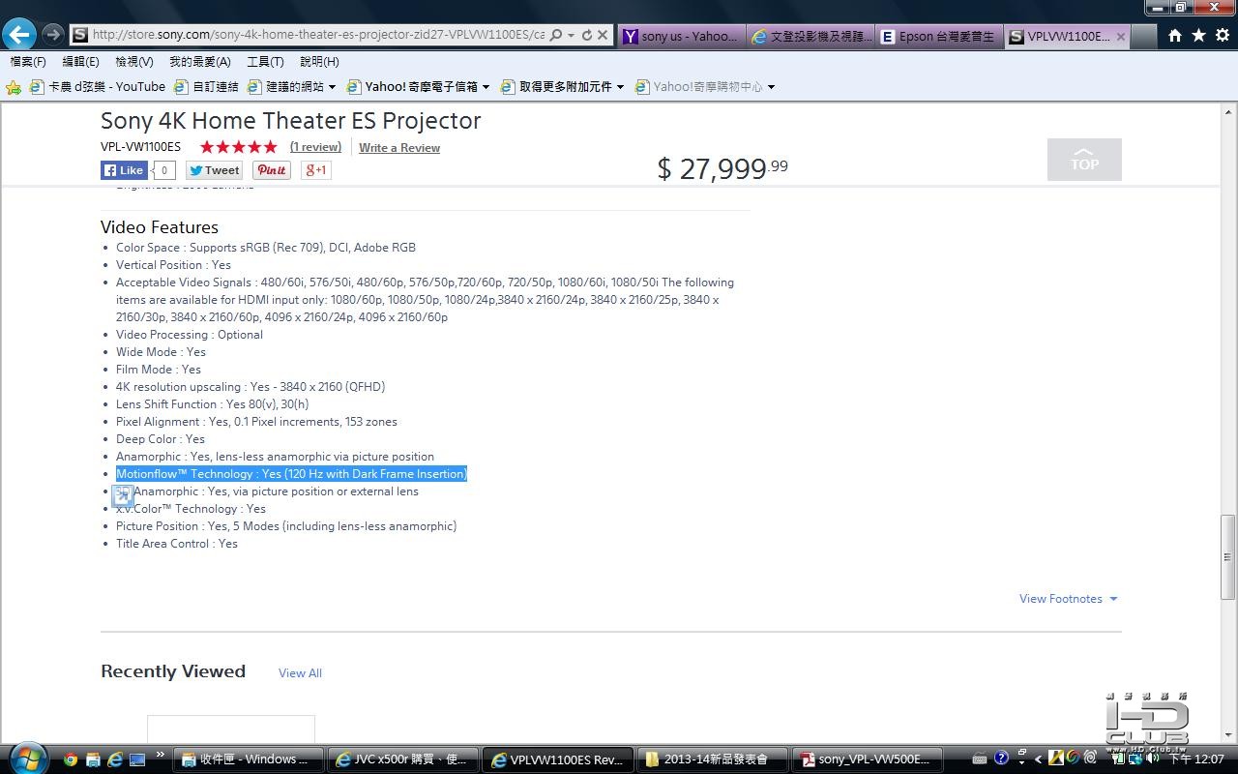Screen dimensions: 1238x774
Task: Click the Facebook Like button
Action: point(124,170)
